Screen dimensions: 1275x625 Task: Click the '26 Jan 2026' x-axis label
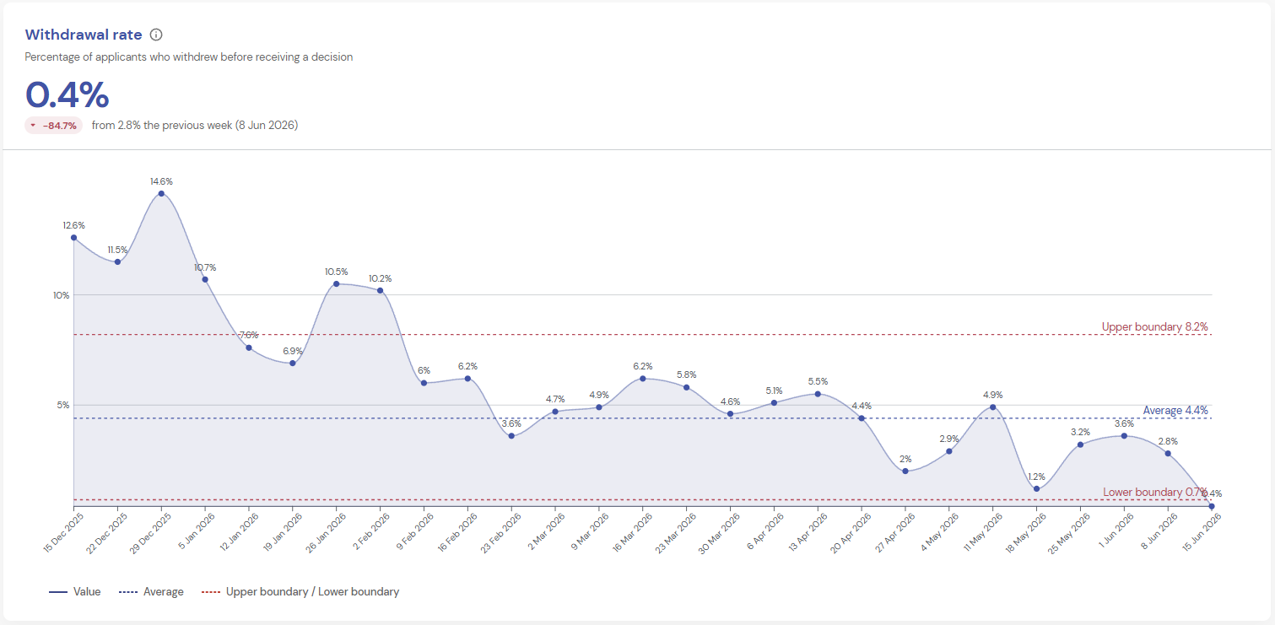coord(324,531)
